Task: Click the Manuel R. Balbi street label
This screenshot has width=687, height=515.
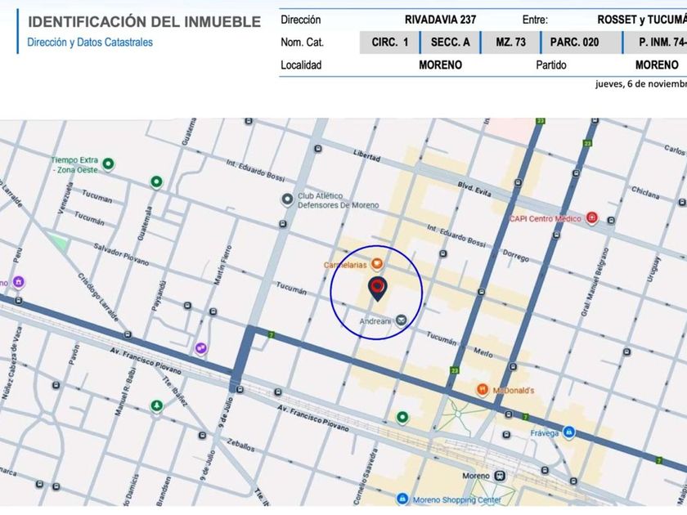Action: [125, 391]
